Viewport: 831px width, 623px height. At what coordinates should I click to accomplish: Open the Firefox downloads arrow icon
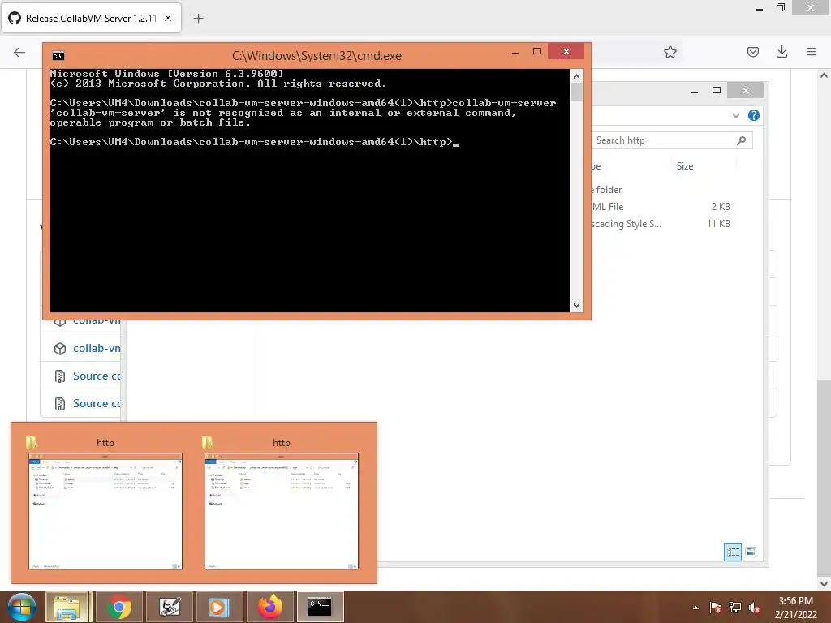pyautogui.click(x=781, y=52)
